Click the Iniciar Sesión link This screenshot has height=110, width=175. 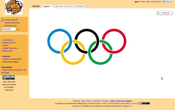click(x=156, y=1)
